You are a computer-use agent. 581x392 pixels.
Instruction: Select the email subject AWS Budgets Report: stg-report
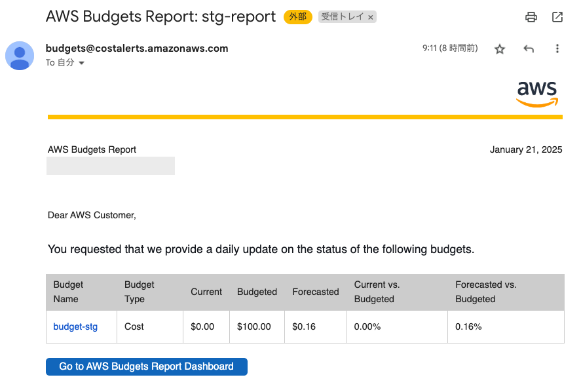click(160, 16)
